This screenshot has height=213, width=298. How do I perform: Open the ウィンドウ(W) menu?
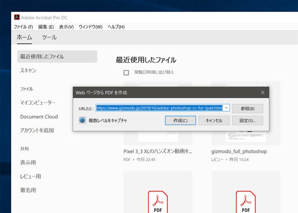click(x=91, y=27)
